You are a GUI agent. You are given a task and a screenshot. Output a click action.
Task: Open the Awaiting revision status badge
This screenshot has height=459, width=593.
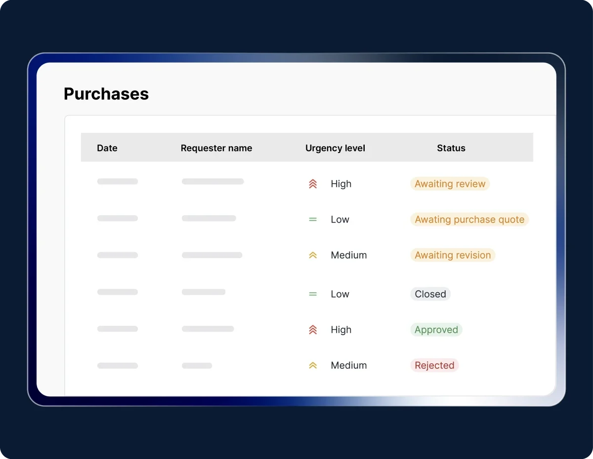452,255
